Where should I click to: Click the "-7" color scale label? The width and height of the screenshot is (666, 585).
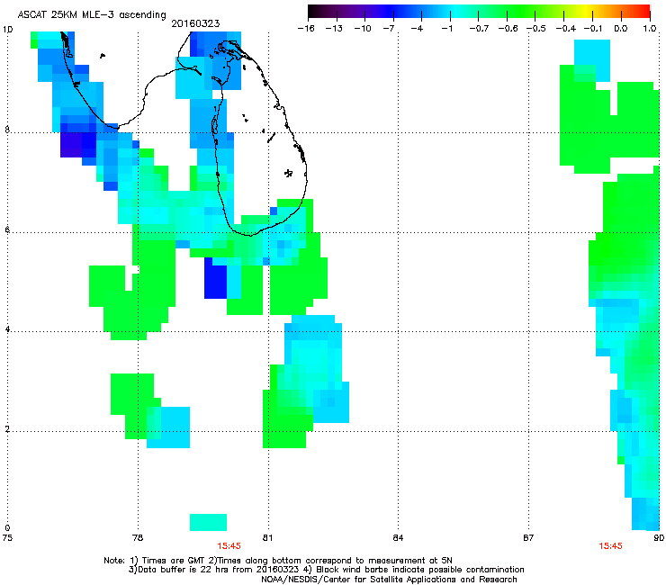[389, 29]
